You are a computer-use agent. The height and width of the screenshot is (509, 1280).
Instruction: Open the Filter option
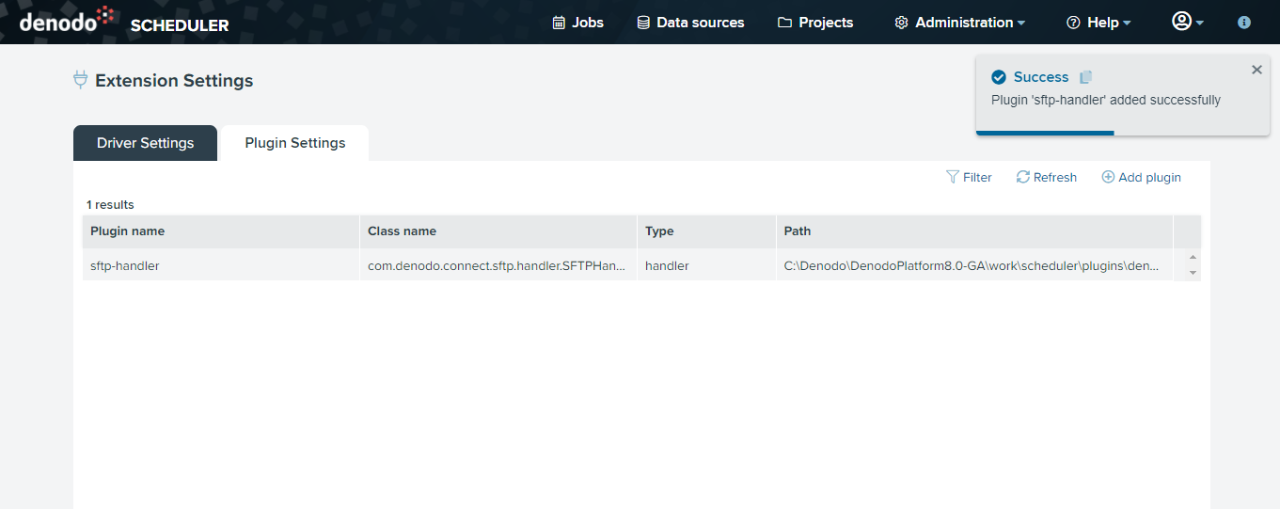point(969,177)
